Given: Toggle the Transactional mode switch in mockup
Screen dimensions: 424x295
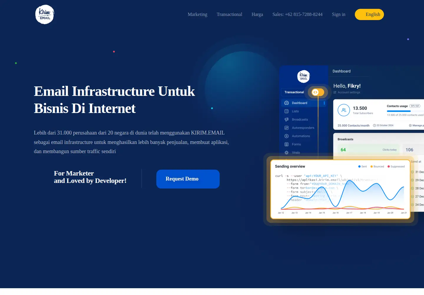Looking at the screenshot, I should pyautogui.click(x=318, y=92).
